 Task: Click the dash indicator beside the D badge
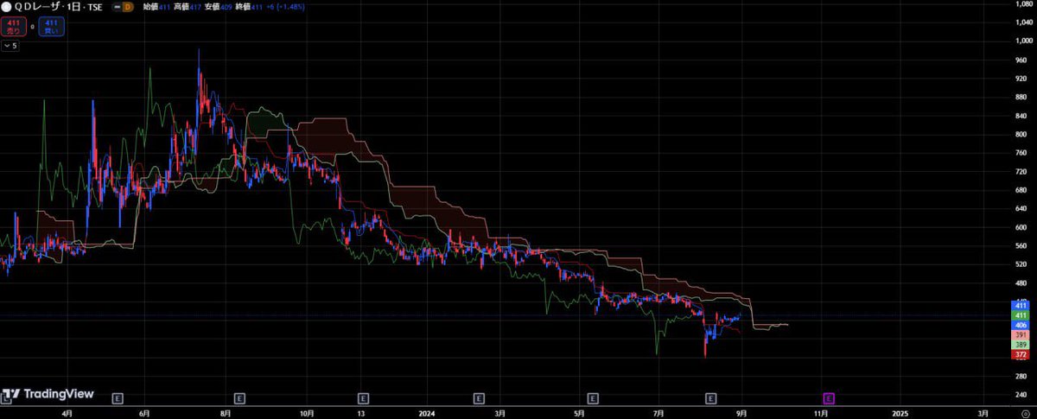117,6
